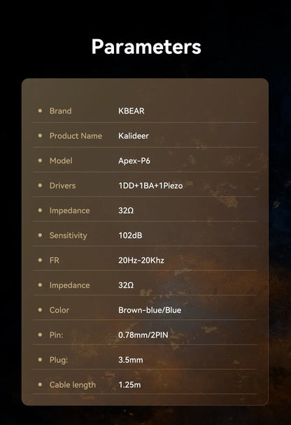Click the KBEAR brand value
The image size is (291, 425).
click(132, 111)
